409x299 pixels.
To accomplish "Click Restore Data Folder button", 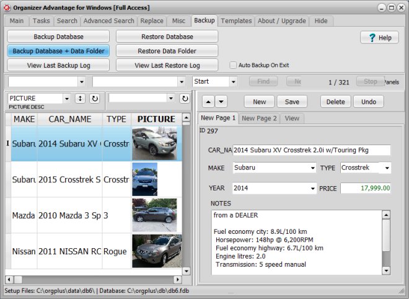I will (167, 51).
